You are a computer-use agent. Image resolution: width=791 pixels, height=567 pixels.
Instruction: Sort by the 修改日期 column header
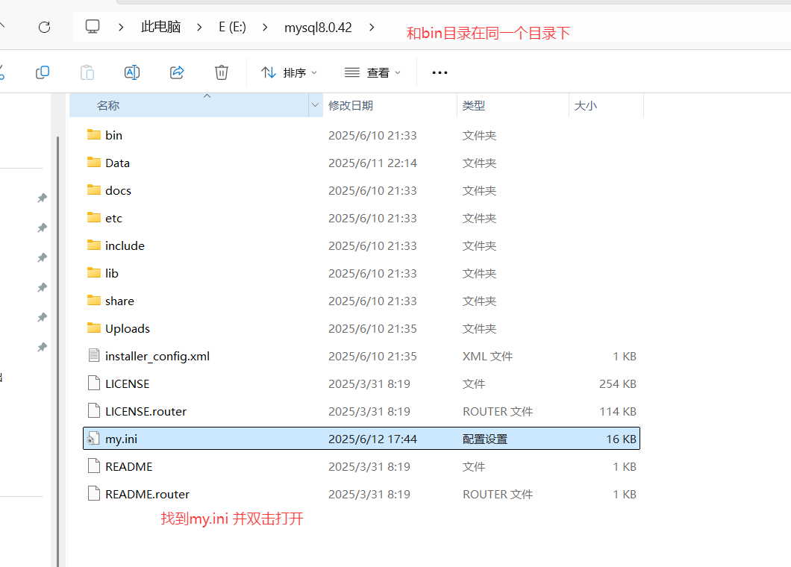(351, 105)
